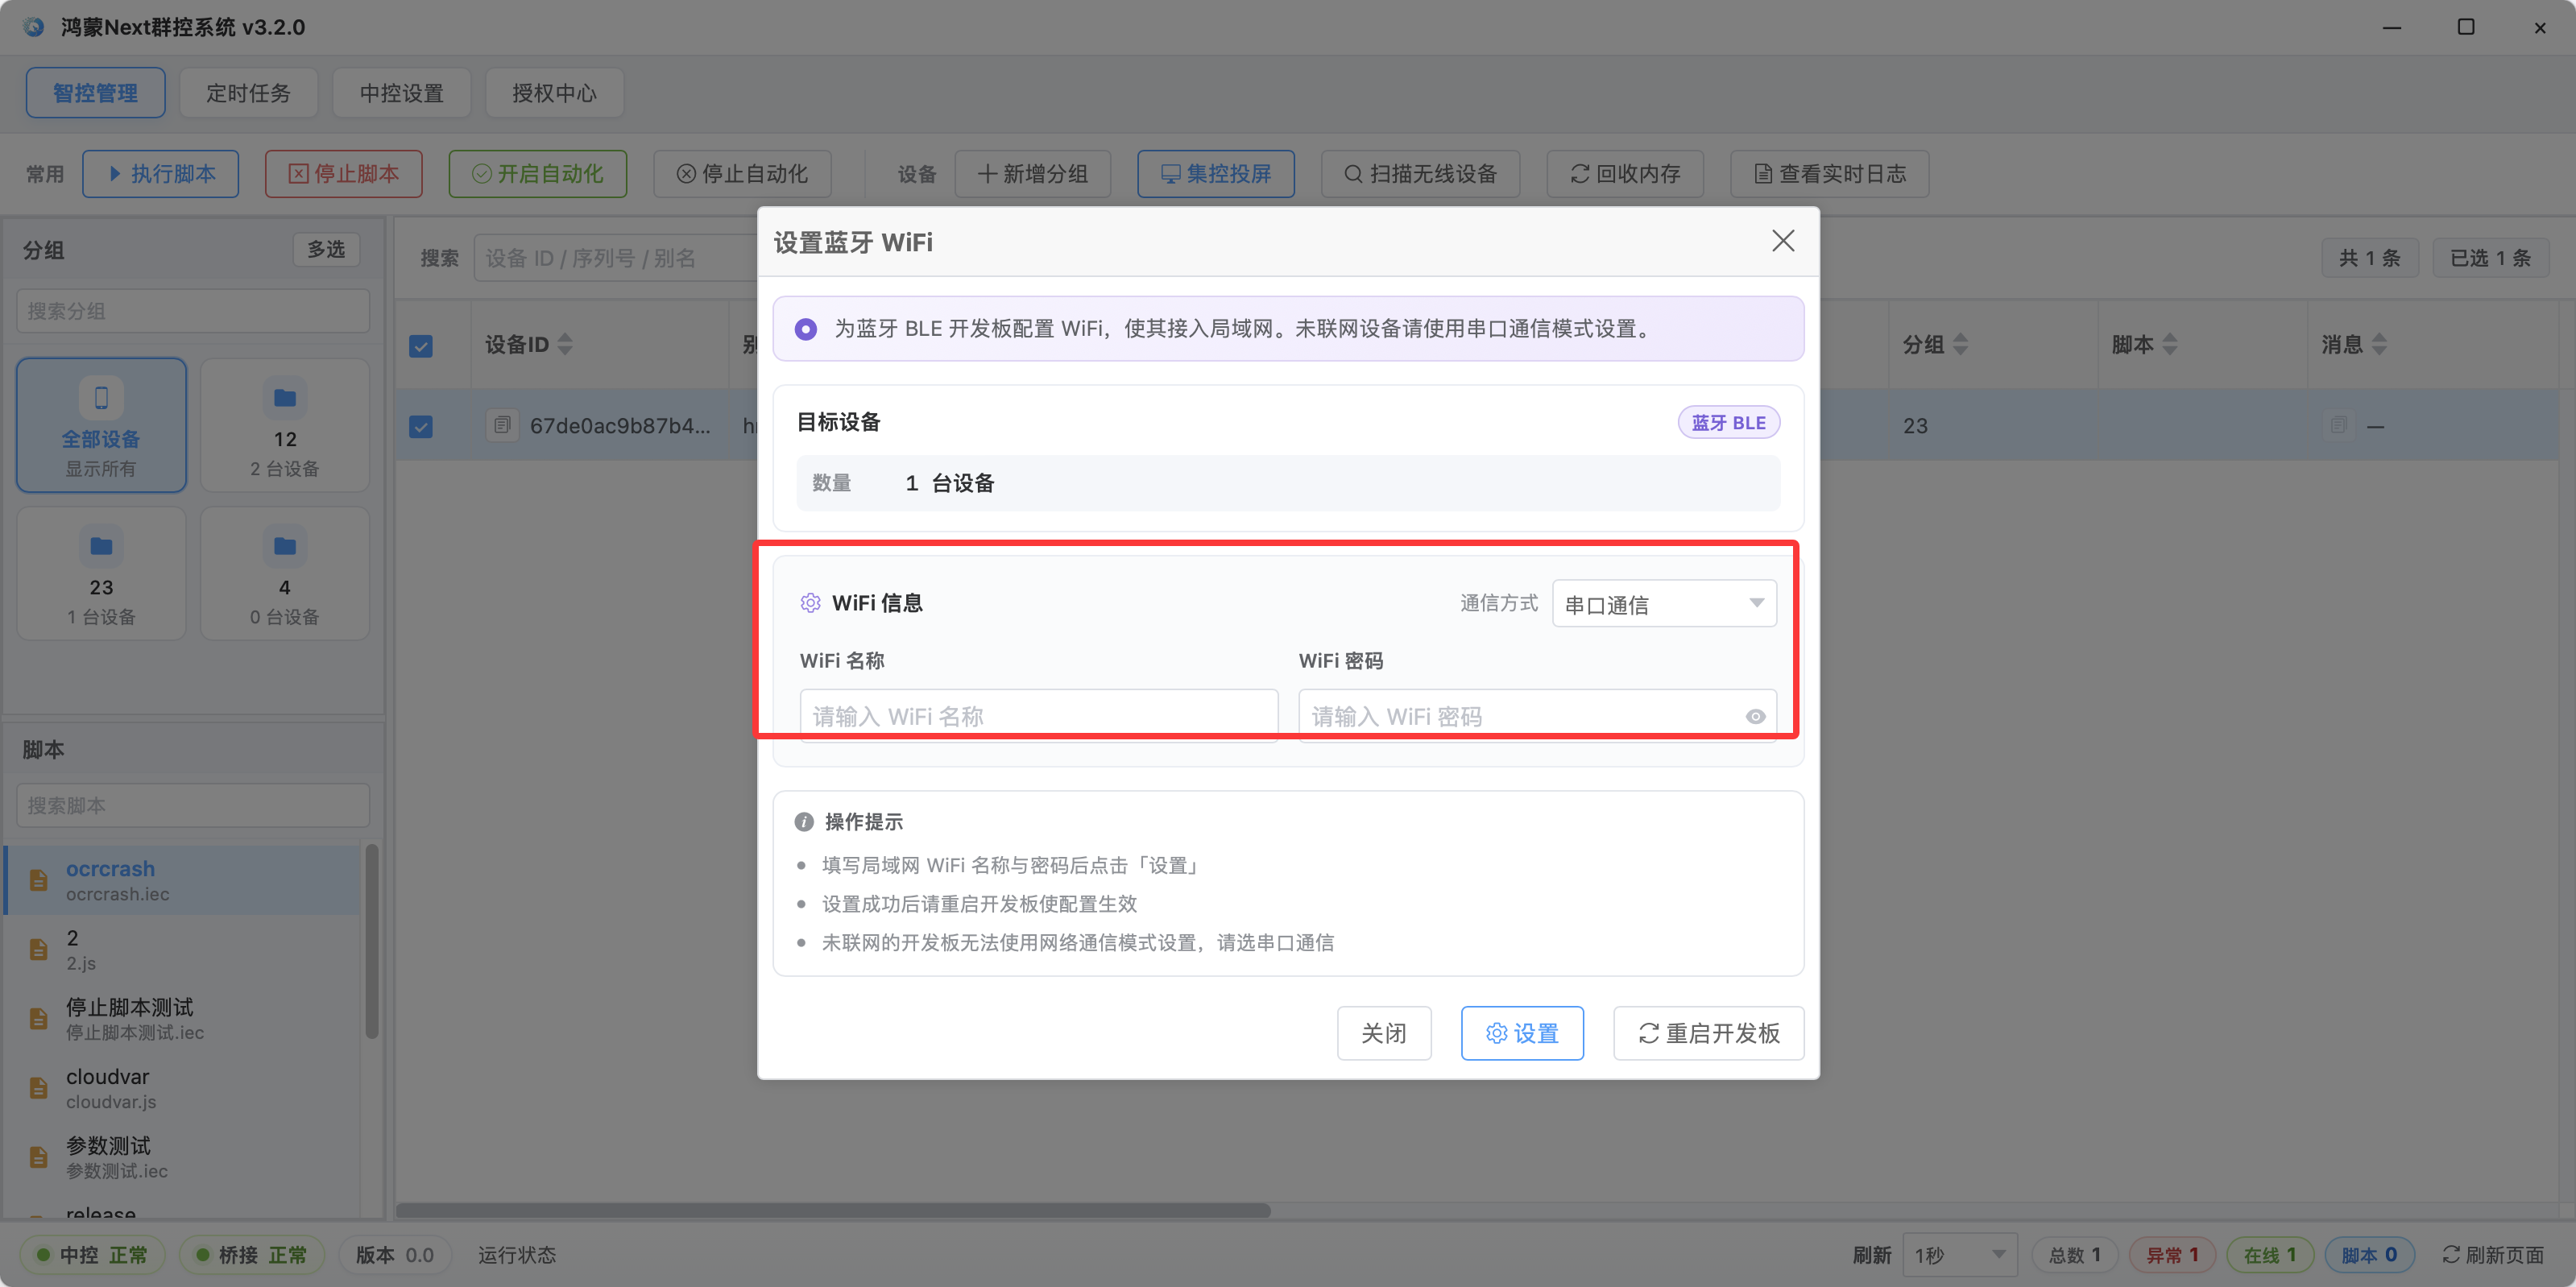Select the group 12 folder card
Image resolution: width=2576 pixels, height=1287 pixels.
[285, 425]
